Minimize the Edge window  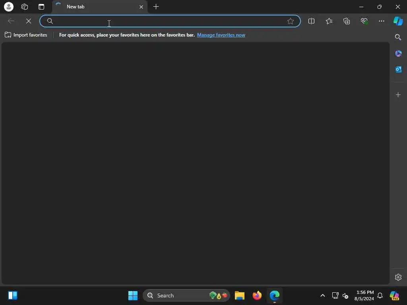click(361, 7)
